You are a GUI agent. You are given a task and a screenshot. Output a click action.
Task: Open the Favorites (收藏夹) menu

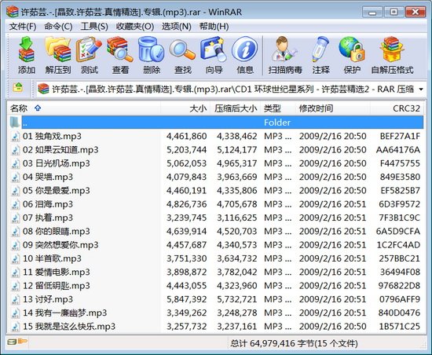[x=135, y=27]
